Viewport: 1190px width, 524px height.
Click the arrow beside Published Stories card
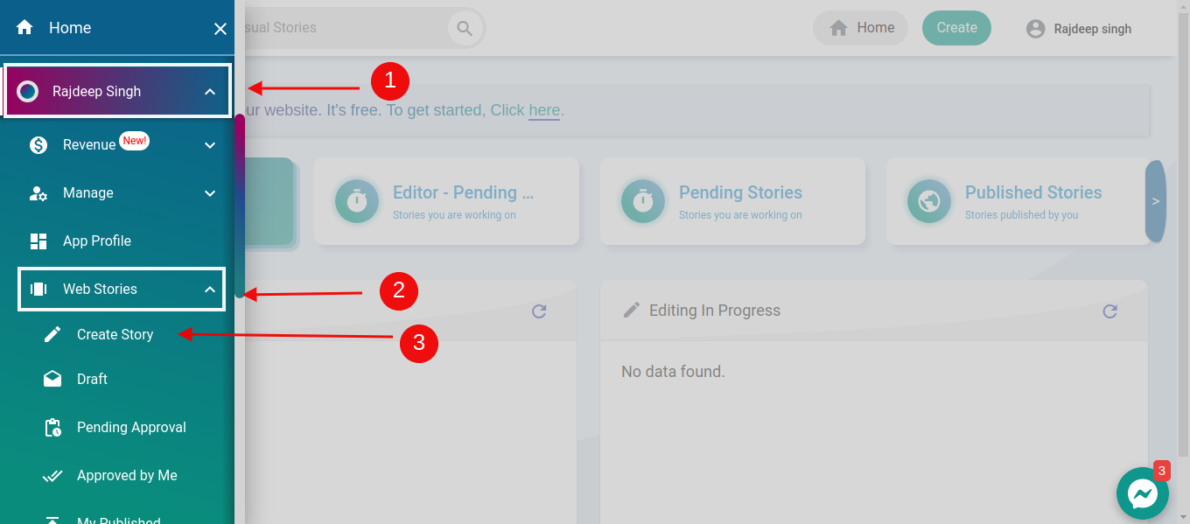(1155, 201)
